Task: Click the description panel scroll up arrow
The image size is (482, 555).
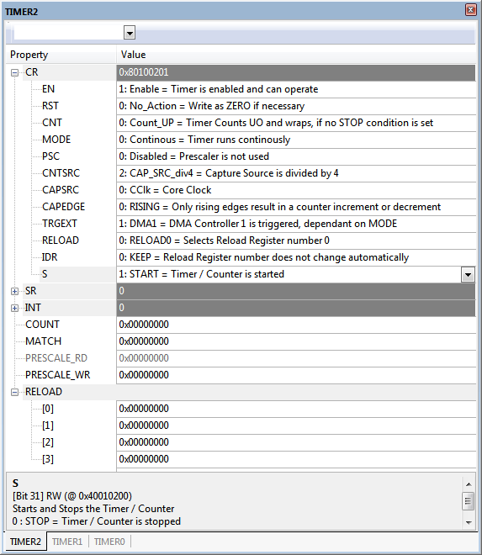Action: click(x=469, y=484)
